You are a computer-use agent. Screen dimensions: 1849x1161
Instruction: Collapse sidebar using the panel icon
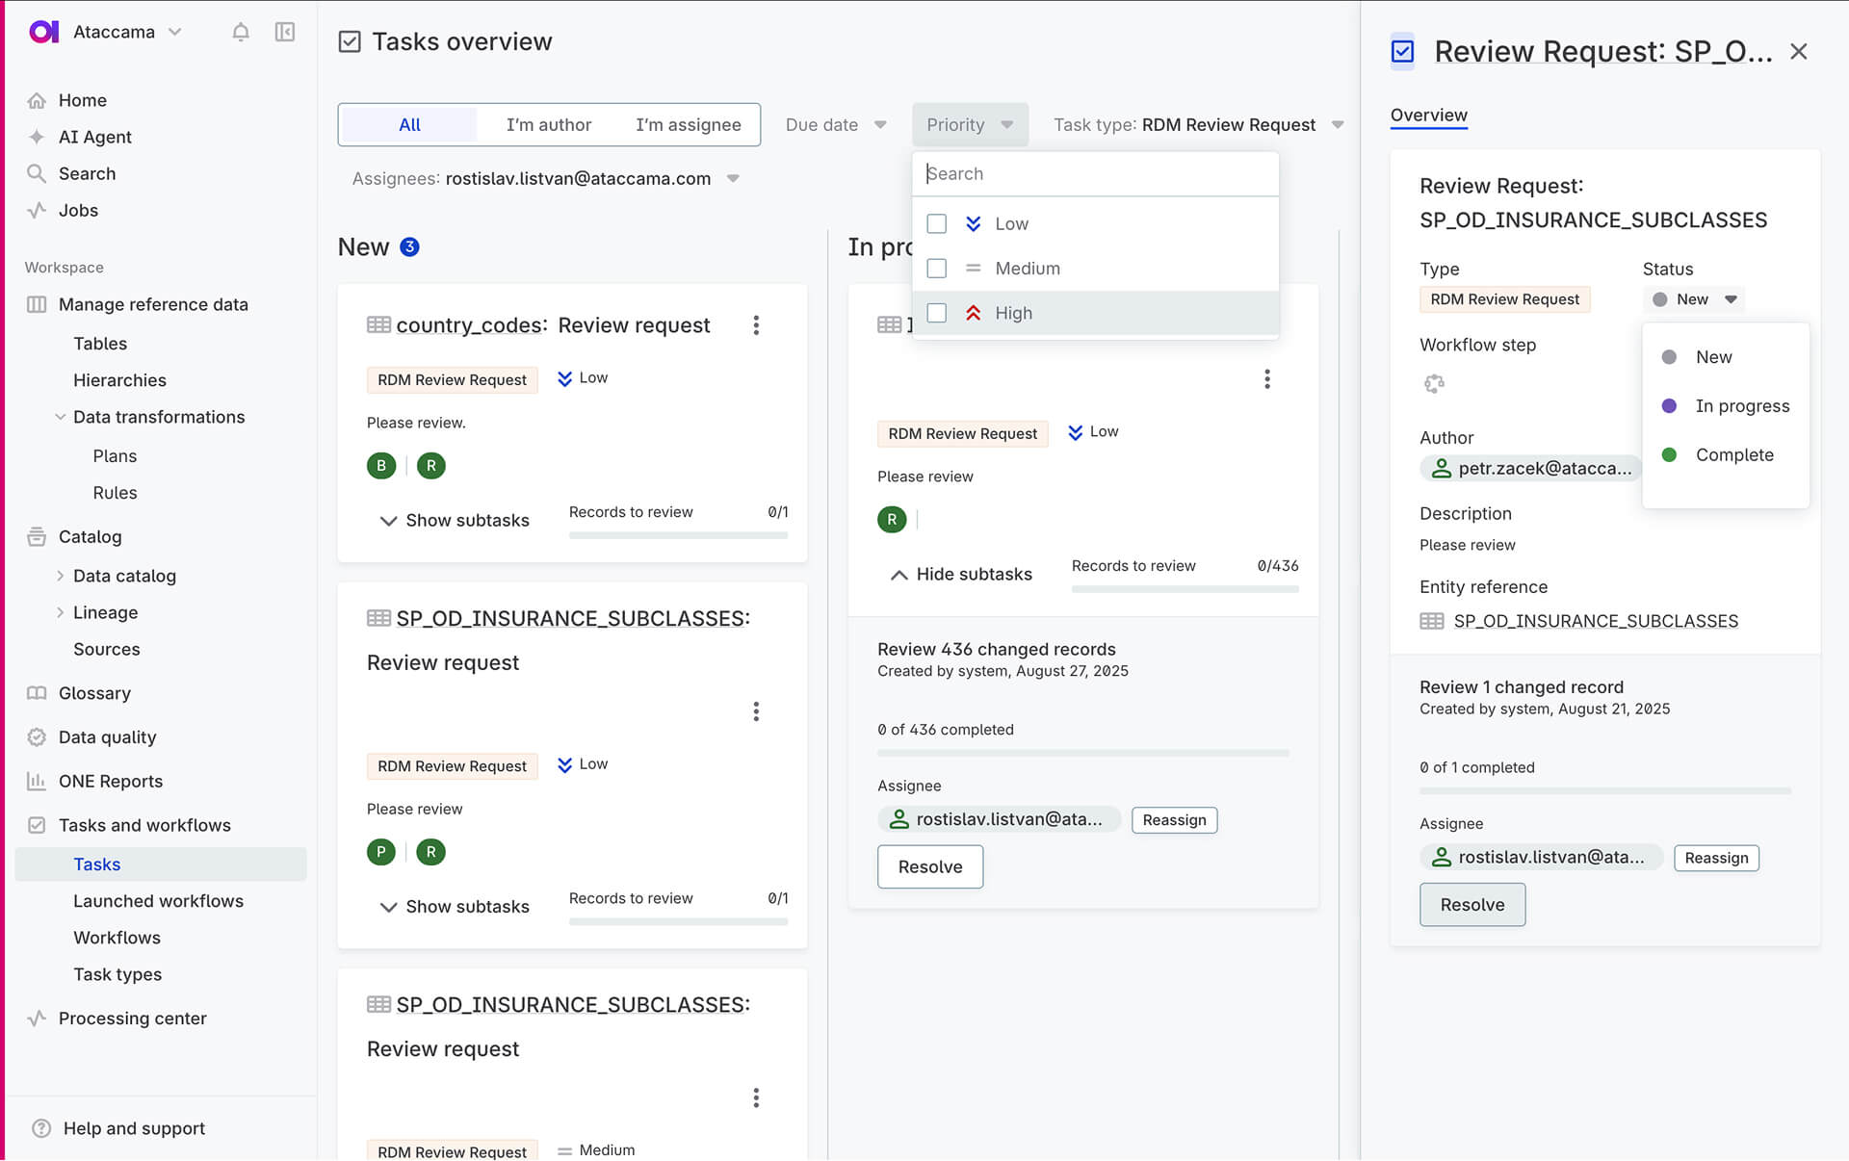coord(285,32)
